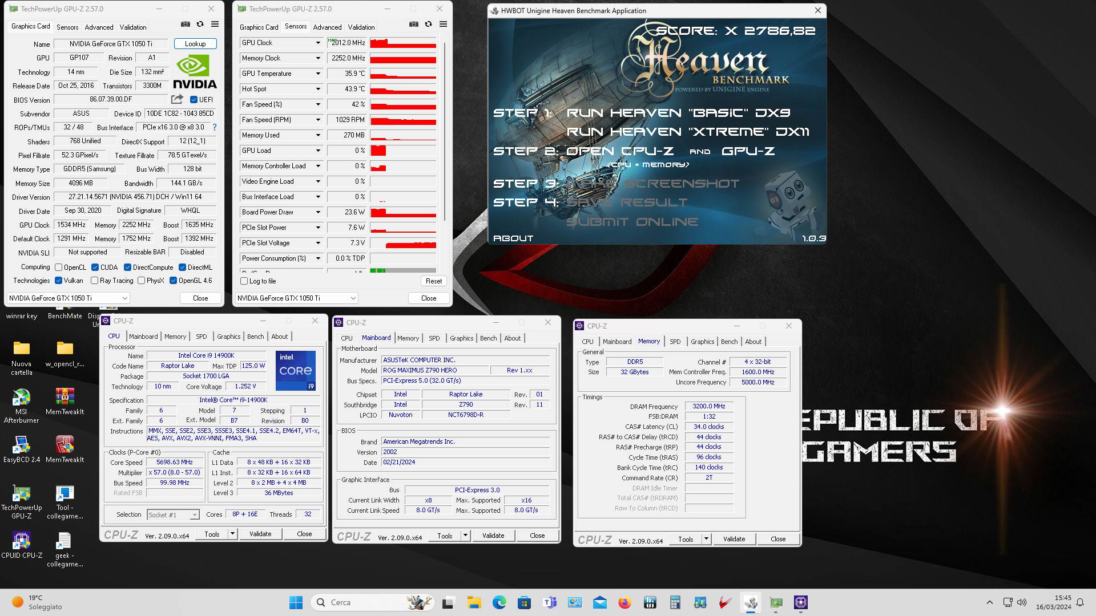Open GPU selector dropdown in left GPU-Z window
Viewport: 1096px width, 616px height.
[68, 298]
